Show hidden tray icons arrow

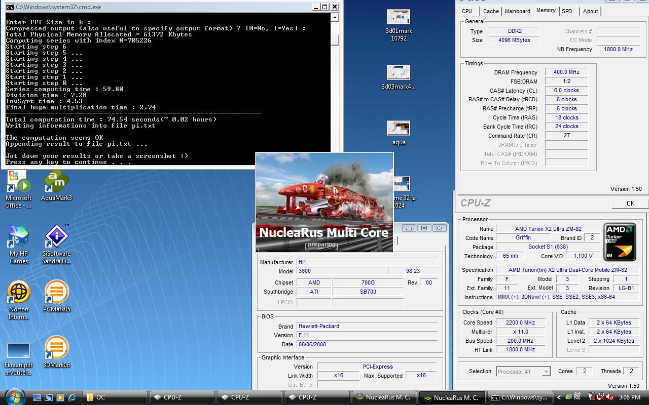[559, 397]
